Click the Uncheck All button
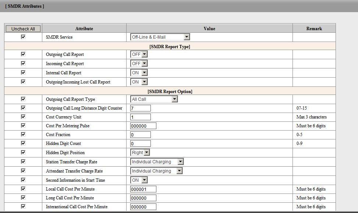 pyautogui.click(x=23, y=29)
